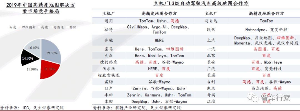
Task: Click the 资料来源 IDC source note
Action: [32, 108]
